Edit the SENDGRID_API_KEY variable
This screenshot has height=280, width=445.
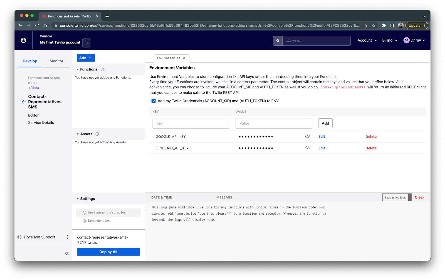(x=322, y=148)
